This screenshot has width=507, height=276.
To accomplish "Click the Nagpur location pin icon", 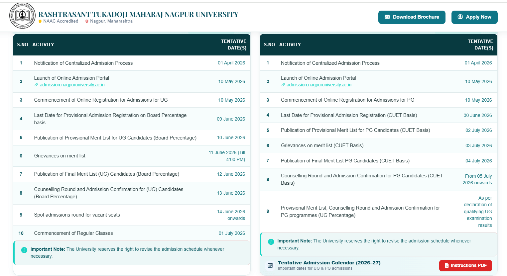I will 87,21.
